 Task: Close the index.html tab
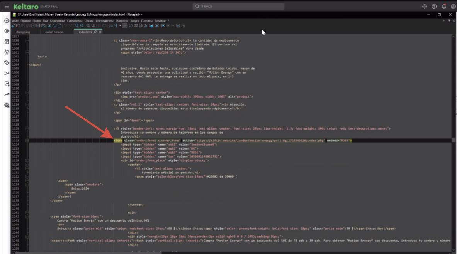[100, 32]
